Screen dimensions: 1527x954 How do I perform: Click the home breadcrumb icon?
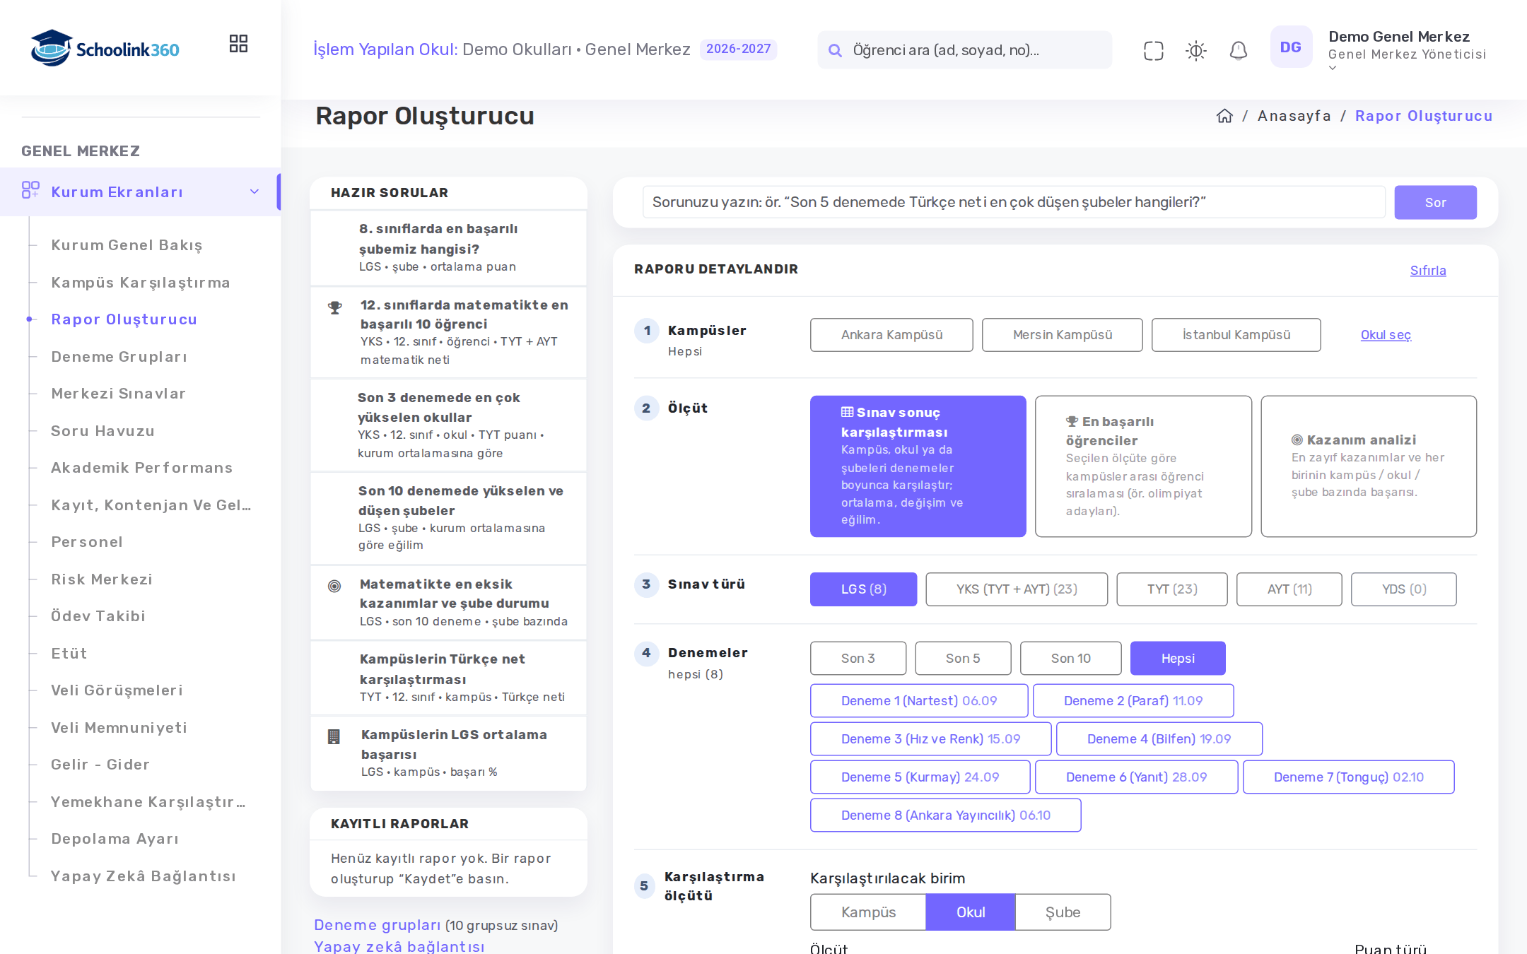click(1224, 116)
